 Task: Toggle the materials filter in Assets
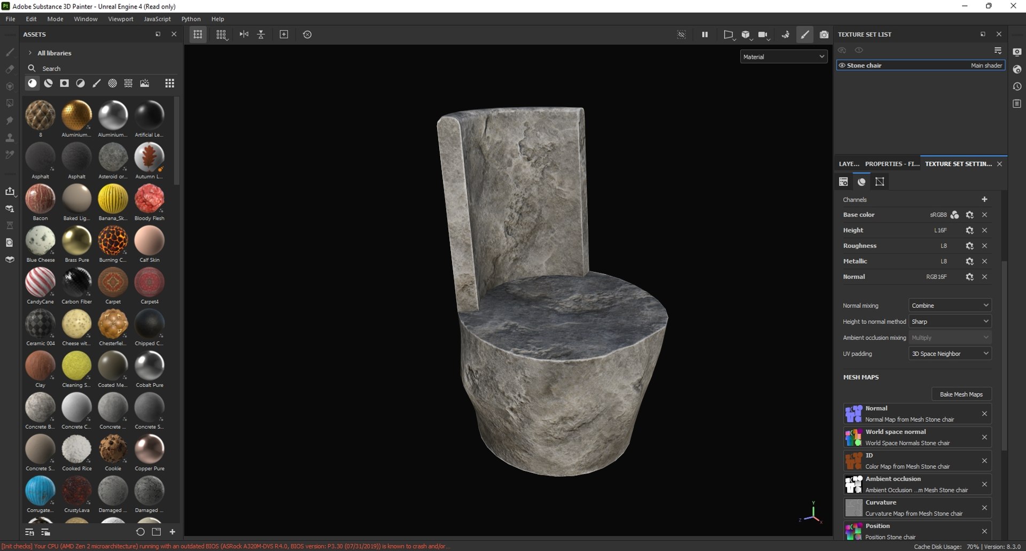[x=32, y=83]
